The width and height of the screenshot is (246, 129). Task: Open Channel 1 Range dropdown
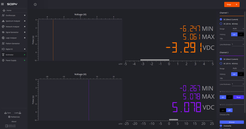coord(238,29)
